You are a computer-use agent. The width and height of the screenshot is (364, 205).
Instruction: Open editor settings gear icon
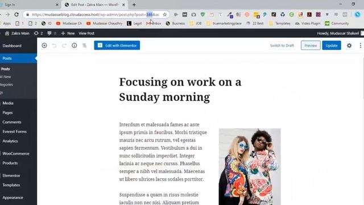point(349,46)
